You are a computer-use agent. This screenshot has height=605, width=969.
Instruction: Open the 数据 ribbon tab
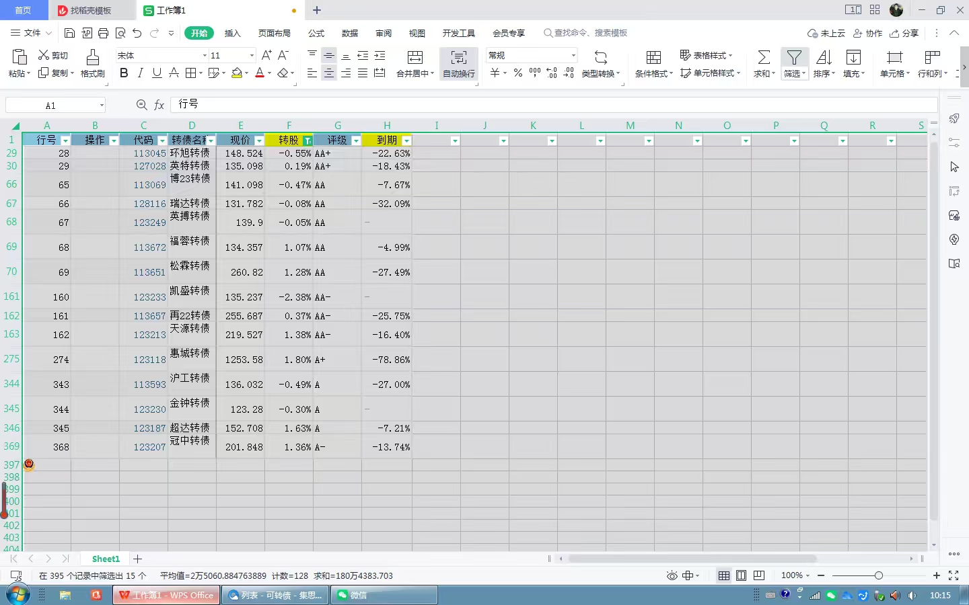click(350, 33)
